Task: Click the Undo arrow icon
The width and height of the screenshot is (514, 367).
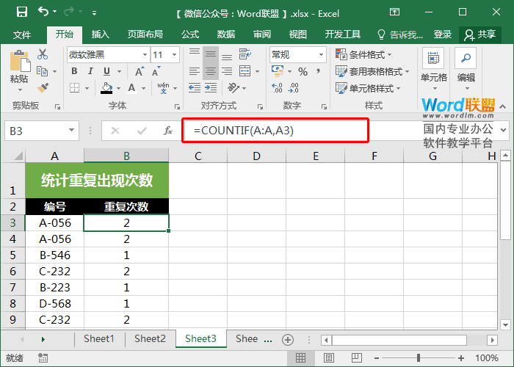Action: pos(43,12)
